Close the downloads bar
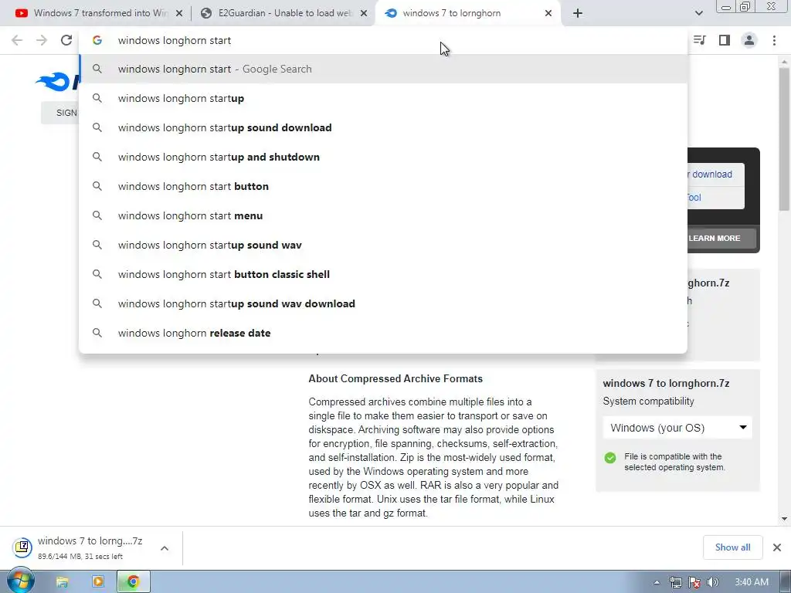Image resolution: width=791 pixels, height=593 pixels. pyautogui.click(x=777, y=547)
